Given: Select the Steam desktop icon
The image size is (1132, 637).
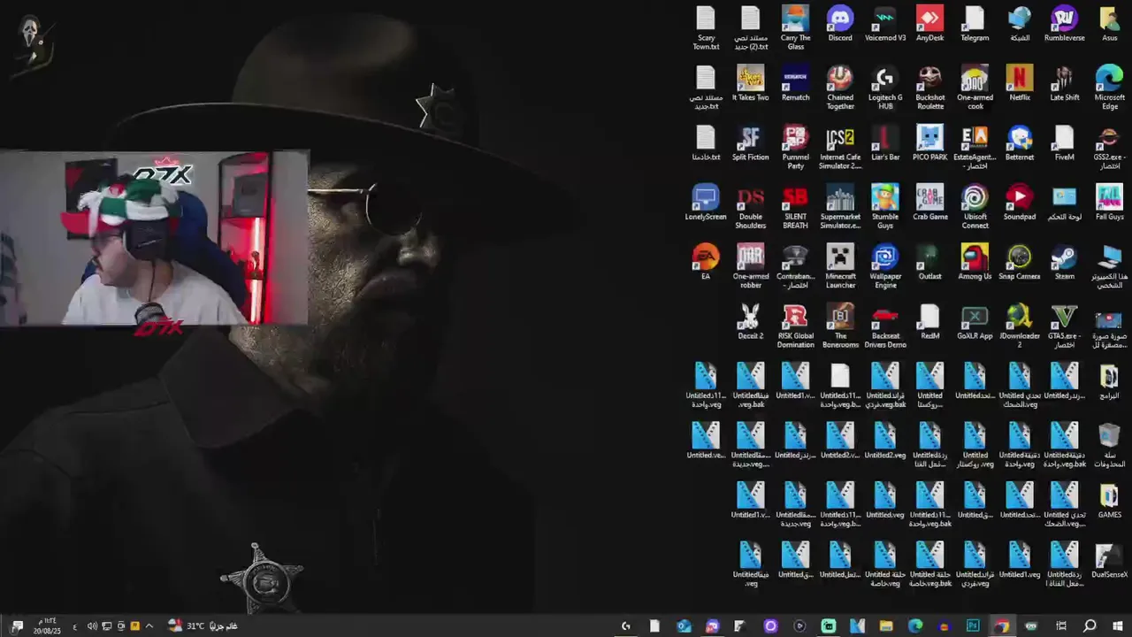Looking at the screenshot, I should coord(1064,262).
